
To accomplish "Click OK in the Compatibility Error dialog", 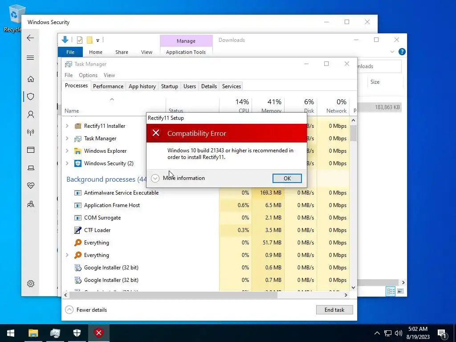I will pos(287,178).
